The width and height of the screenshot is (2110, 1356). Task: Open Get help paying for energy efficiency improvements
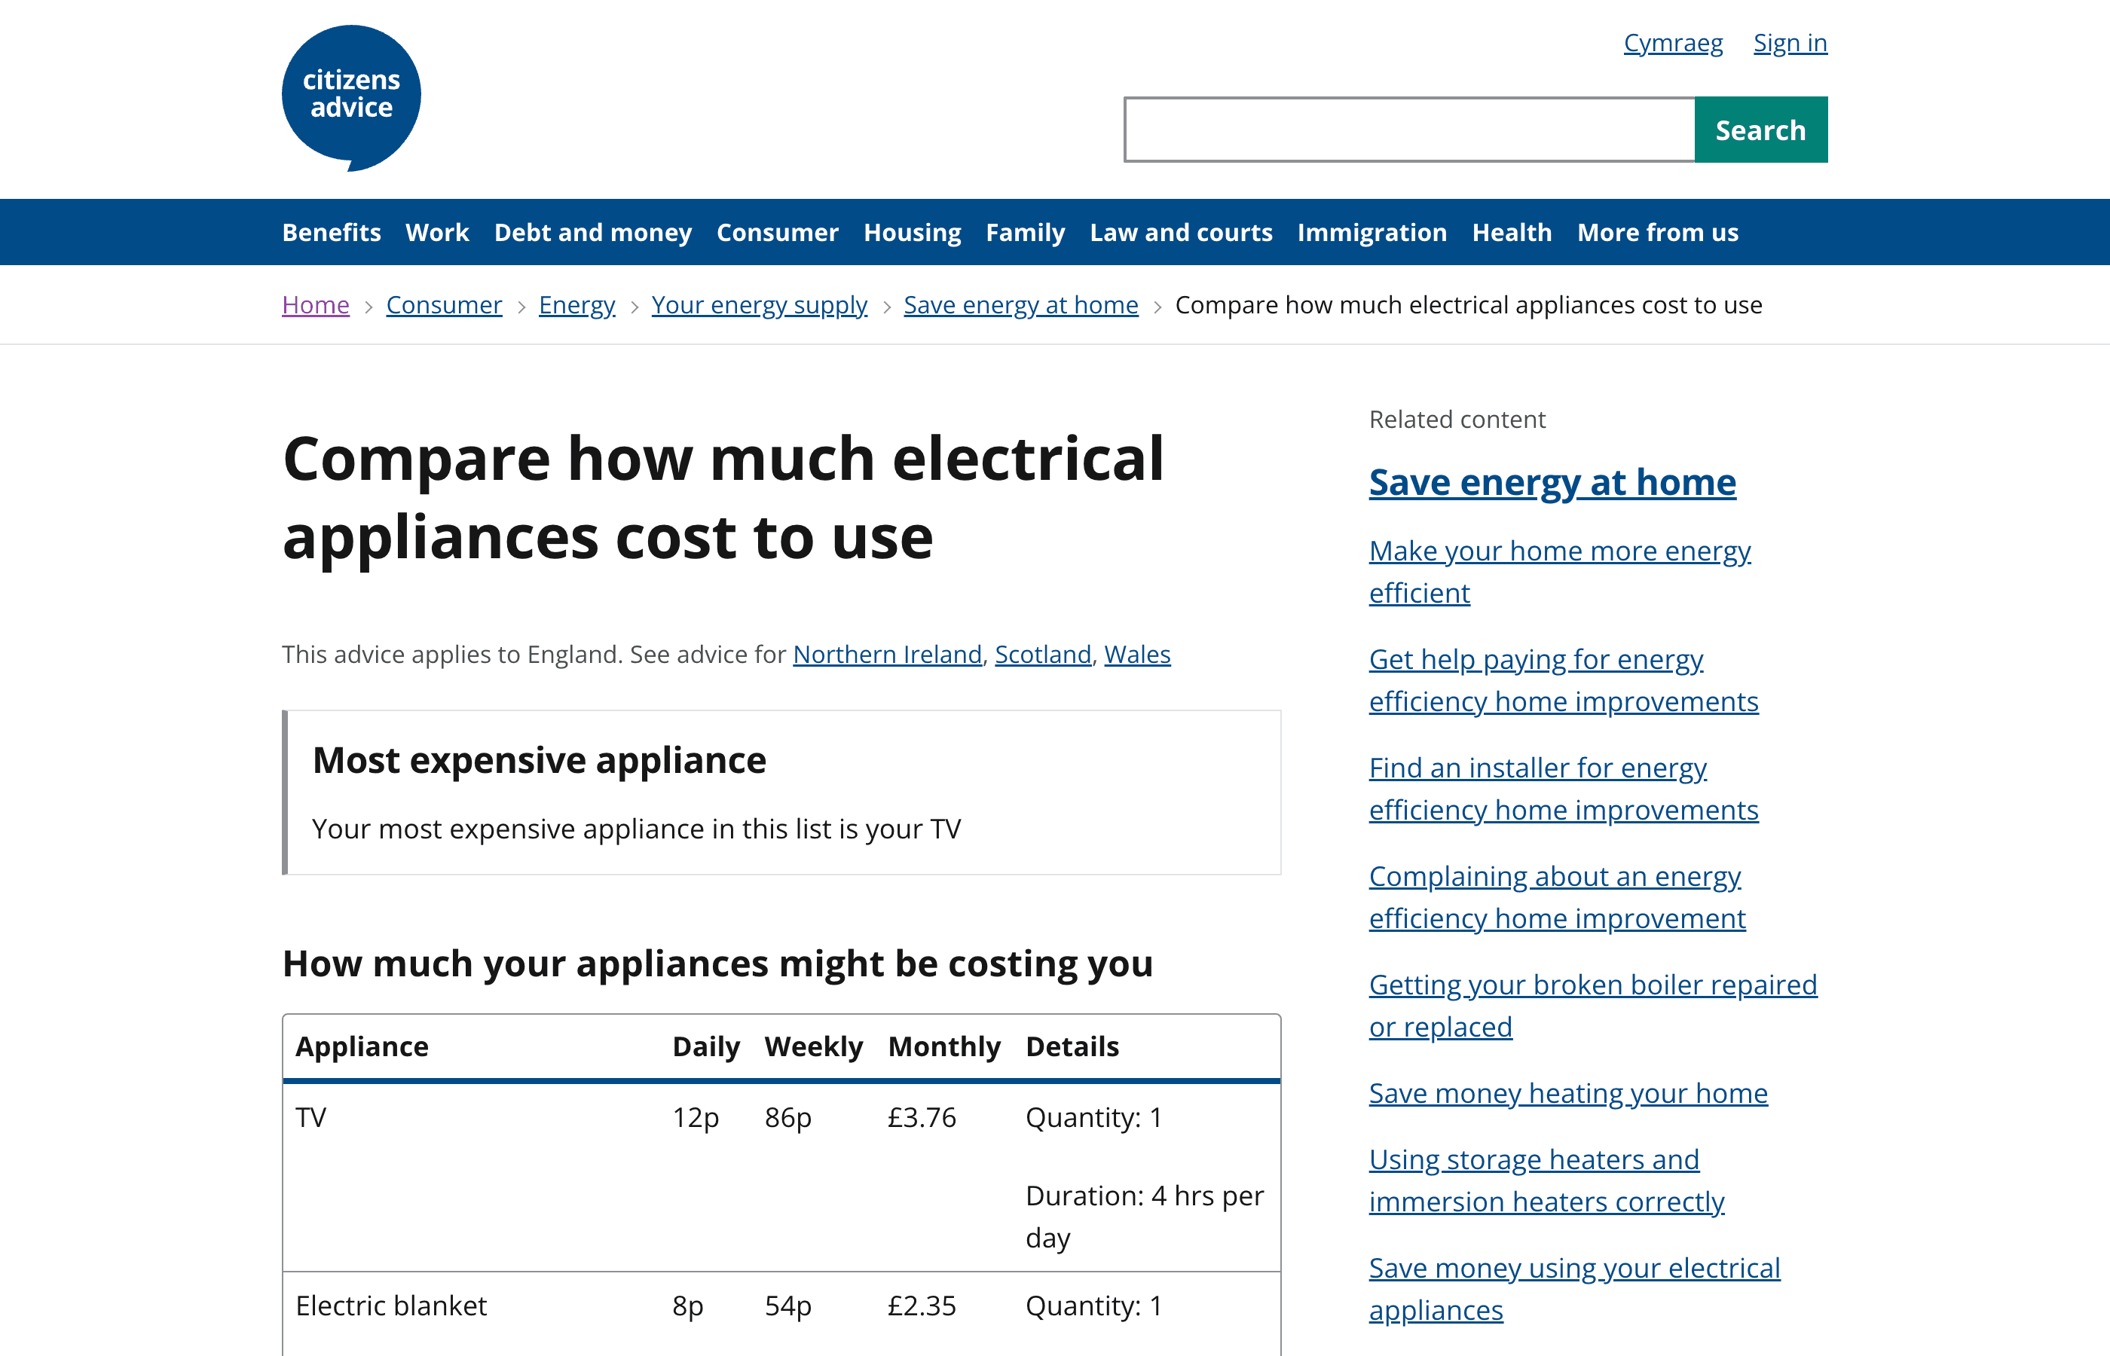point(1563,680)
